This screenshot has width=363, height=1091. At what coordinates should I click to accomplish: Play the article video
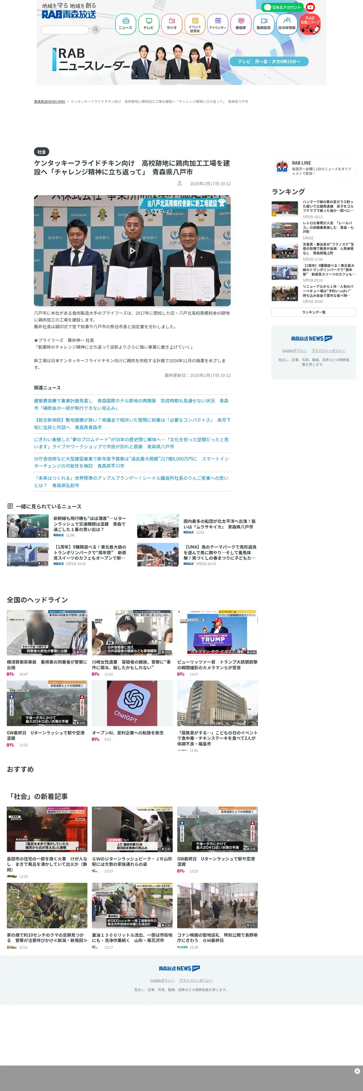(x=132, y=251)
